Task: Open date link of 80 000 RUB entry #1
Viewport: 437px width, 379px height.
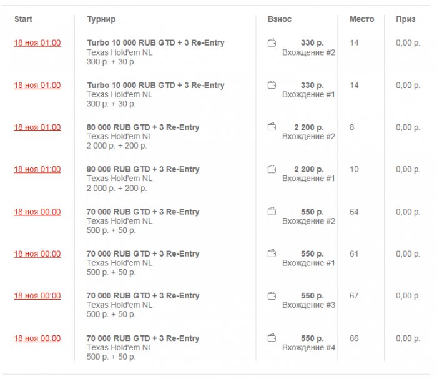Action: [x=37, y=169]
